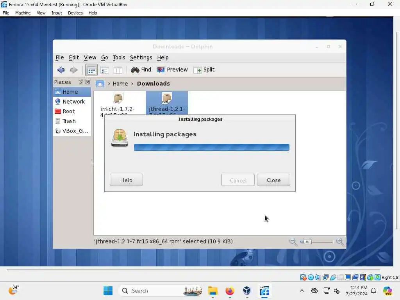This screenshot has height=300, width=400.
Task: Click the package installer box icon
Action: [x=120, y=138]
